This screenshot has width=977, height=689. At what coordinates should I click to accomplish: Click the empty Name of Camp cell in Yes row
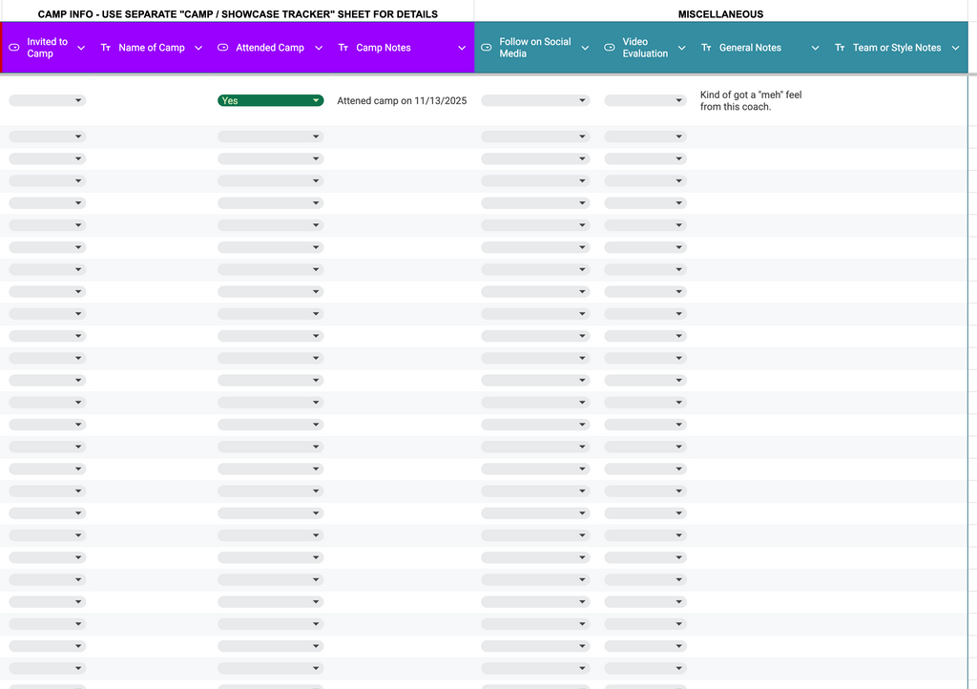click(152, 100)
